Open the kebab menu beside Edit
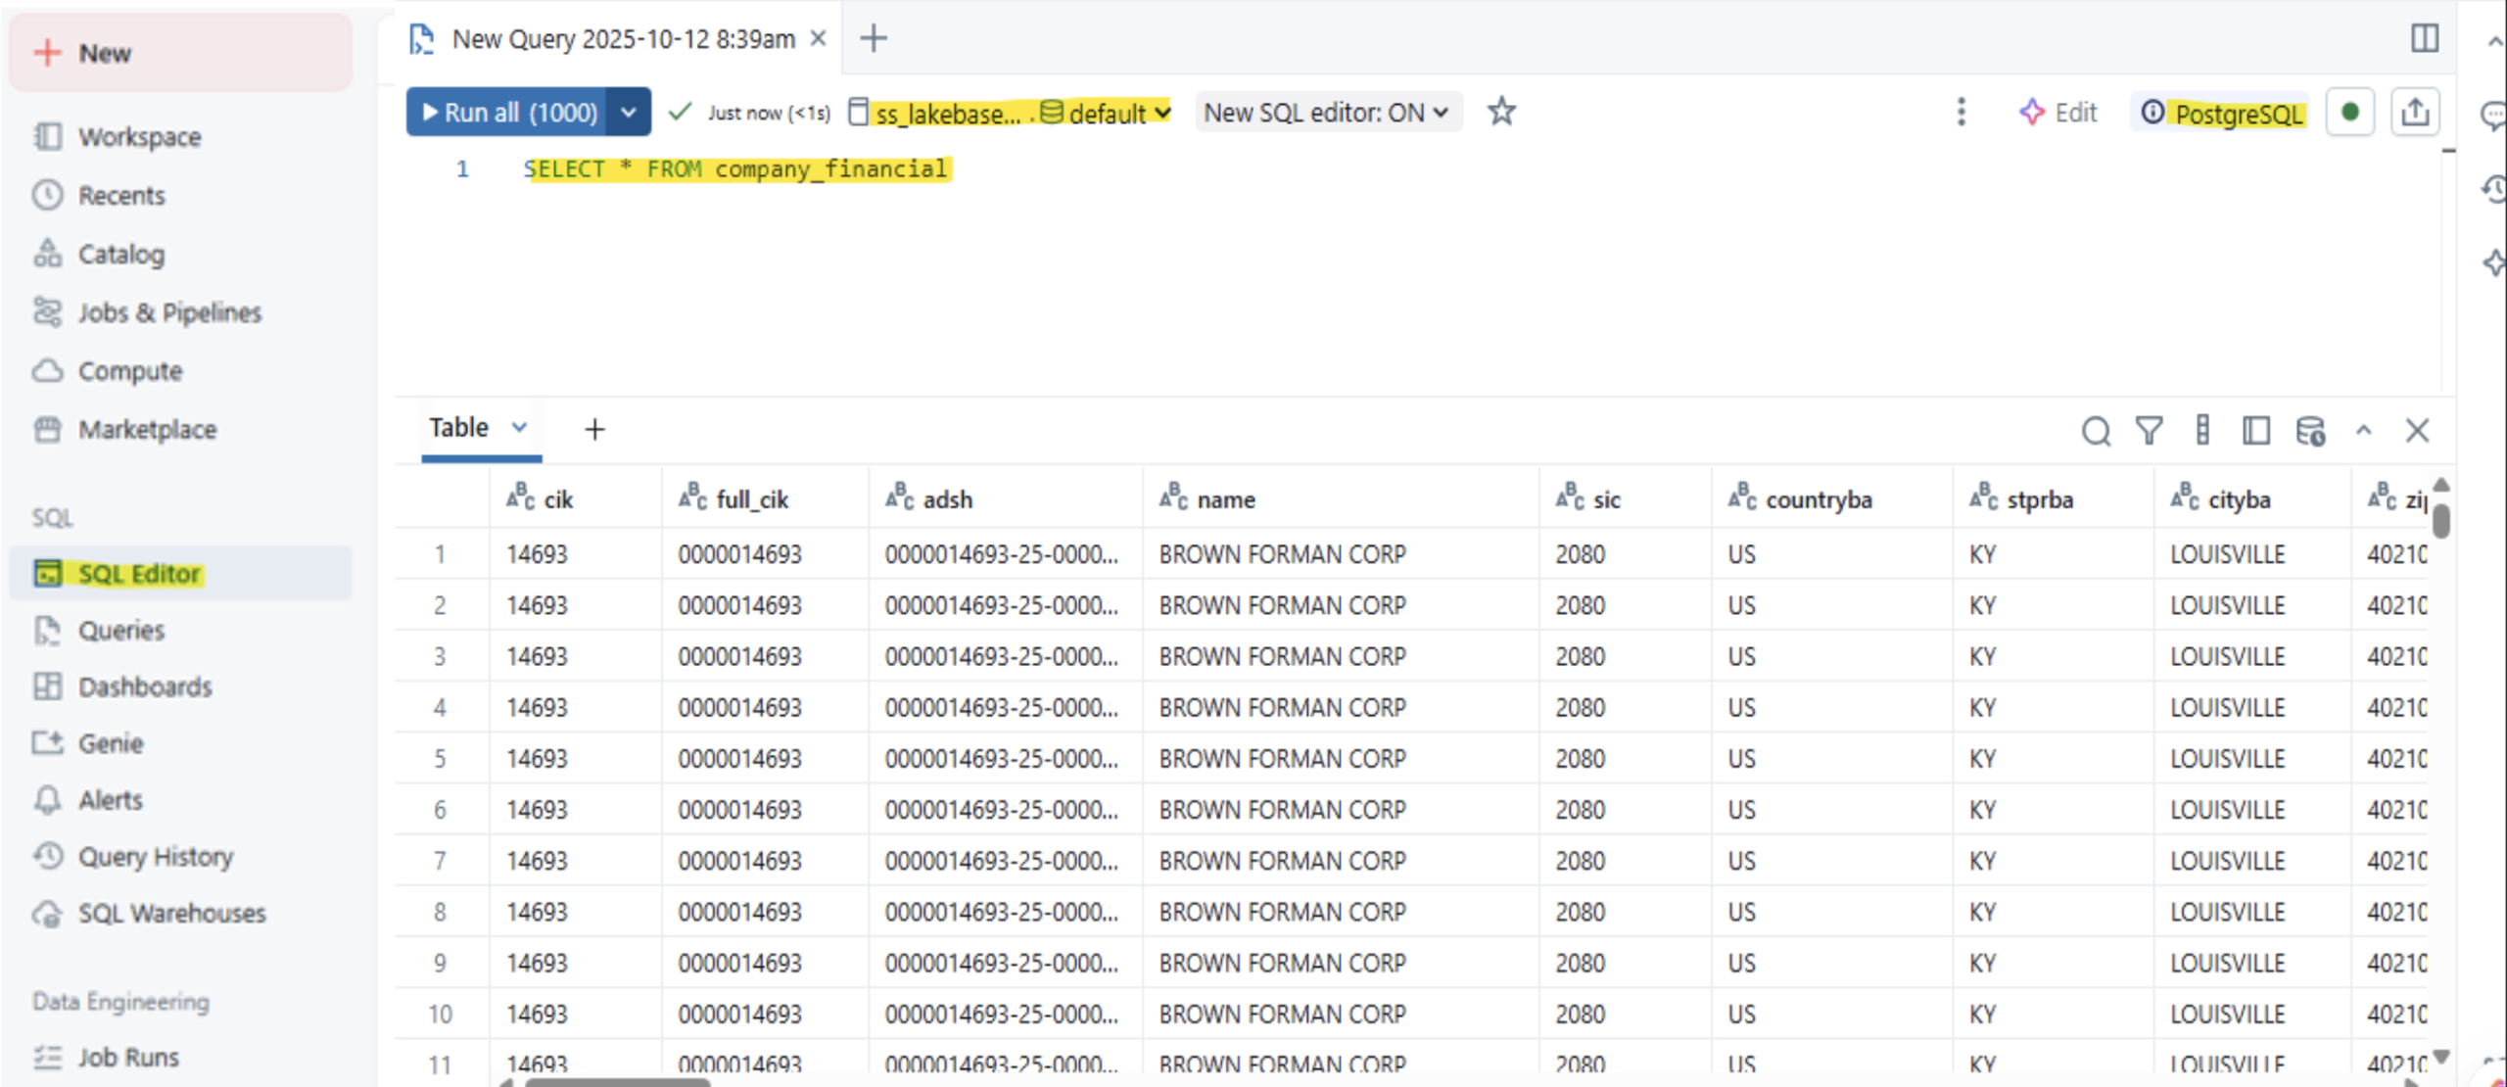 point(1961,113)
